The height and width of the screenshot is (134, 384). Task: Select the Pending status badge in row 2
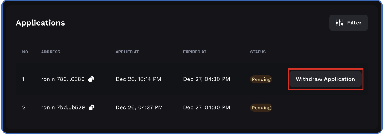click(261, 108)
